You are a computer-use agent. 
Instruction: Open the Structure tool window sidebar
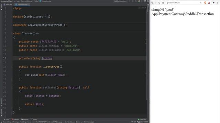[1, 102]
